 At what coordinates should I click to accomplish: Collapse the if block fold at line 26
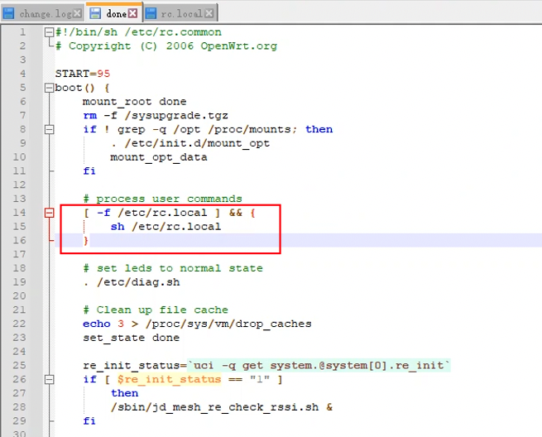click(50, 379)
